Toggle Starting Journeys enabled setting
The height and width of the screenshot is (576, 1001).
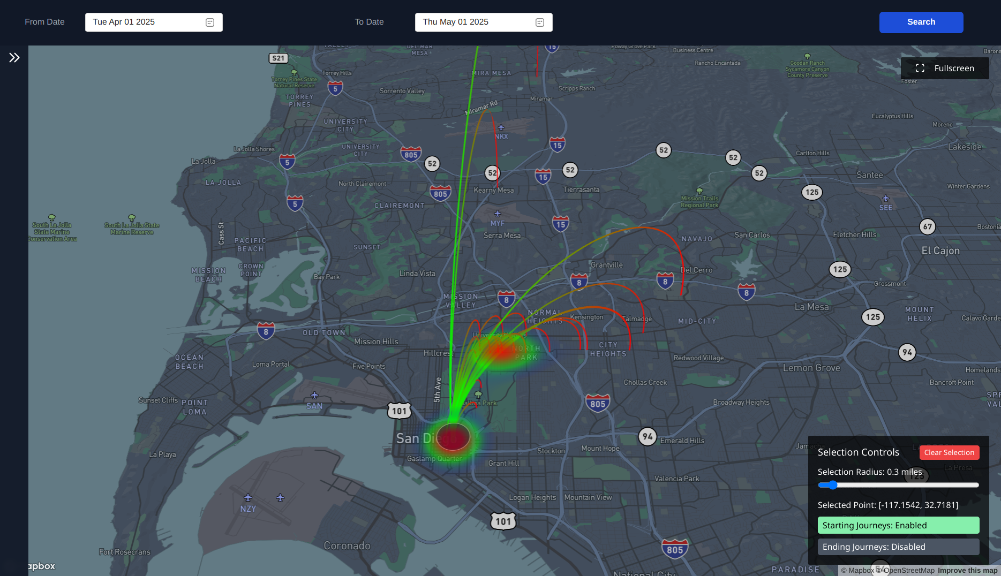pos(898,526)
